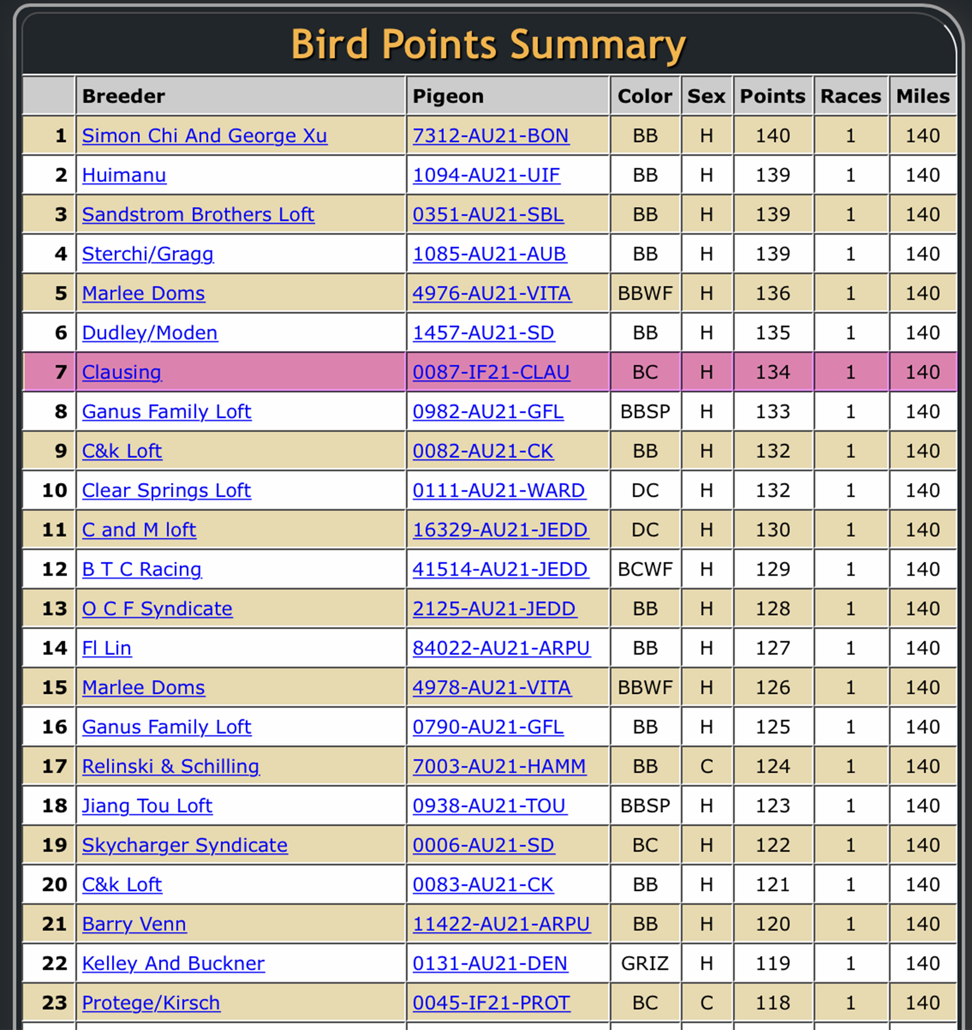Open the highlighted Clausing breeder link
This screenshot has width=972, height=1030.
(x=122, y=372)
